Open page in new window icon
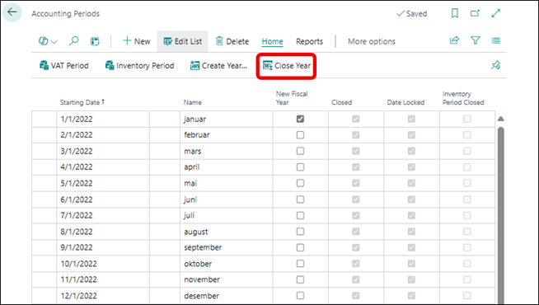 (x=475, y=13)
